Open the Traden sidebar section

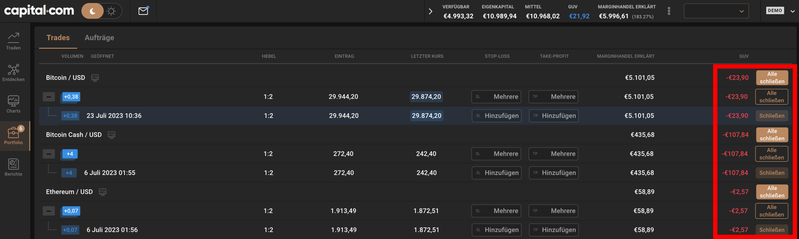point(13,41)
